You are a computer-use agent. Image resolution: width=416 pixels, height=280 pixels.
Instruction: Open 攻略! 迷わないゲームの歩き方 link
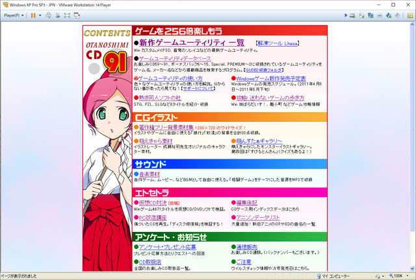point(270,98)
